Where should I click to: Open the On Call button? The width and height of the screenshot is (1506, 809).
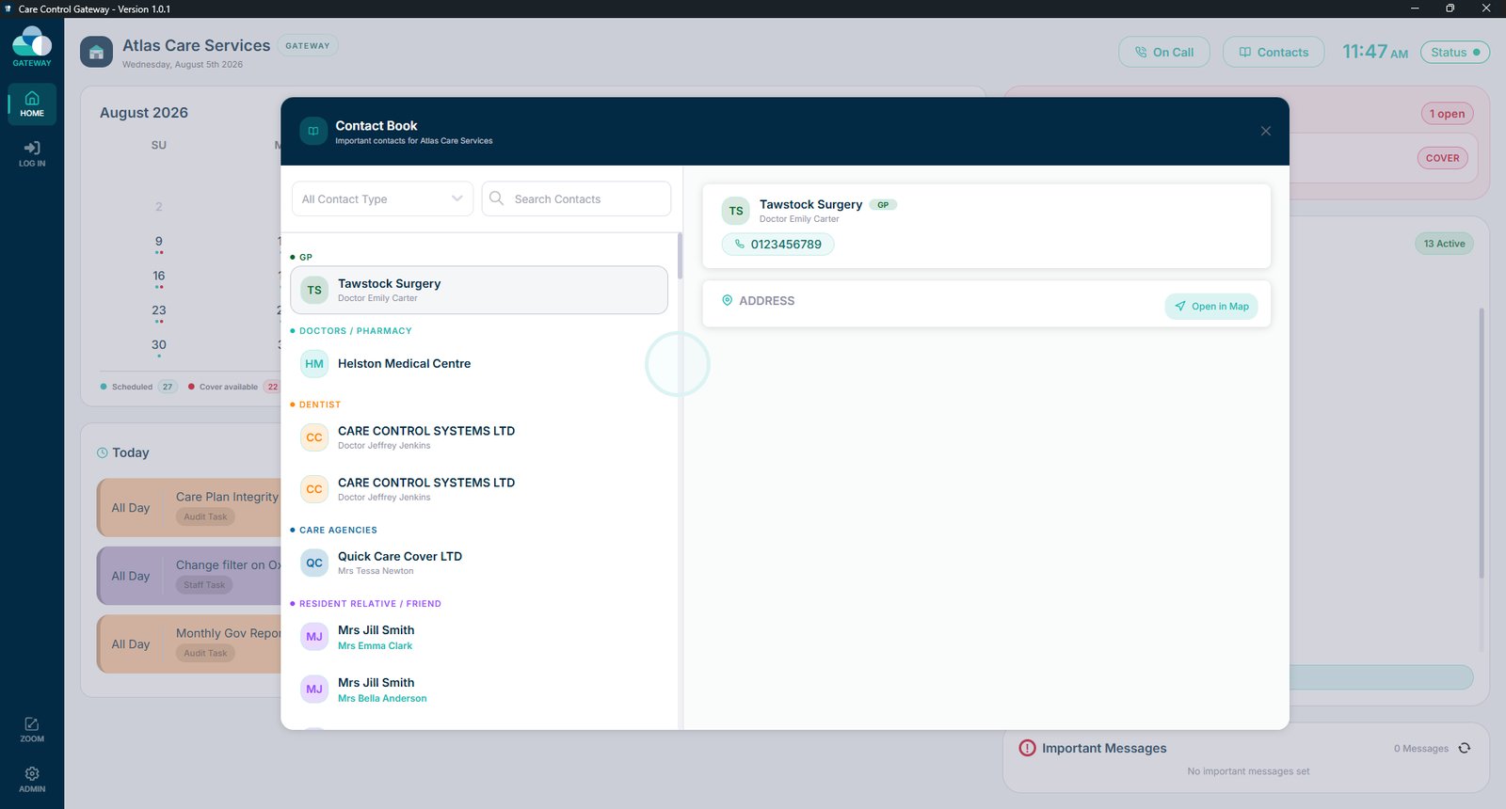click(x=1164, y=52)
